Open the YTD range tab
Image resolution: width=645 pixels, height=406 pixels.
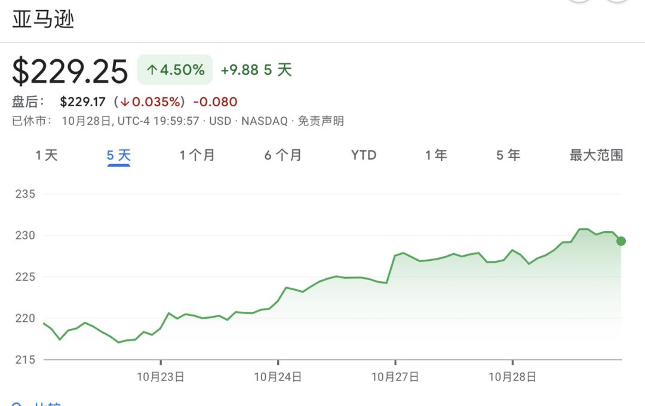tap(364, 156)
